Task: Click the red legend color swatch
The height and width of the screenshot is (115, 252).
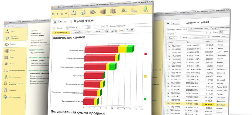Action: coord(145,54)
